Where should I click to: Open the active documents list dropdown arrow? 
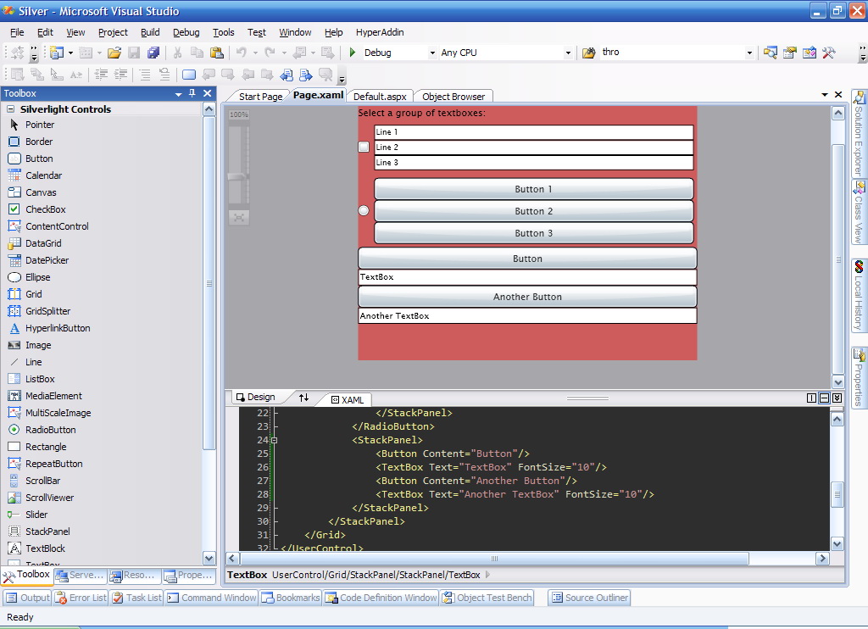(825, 95)
